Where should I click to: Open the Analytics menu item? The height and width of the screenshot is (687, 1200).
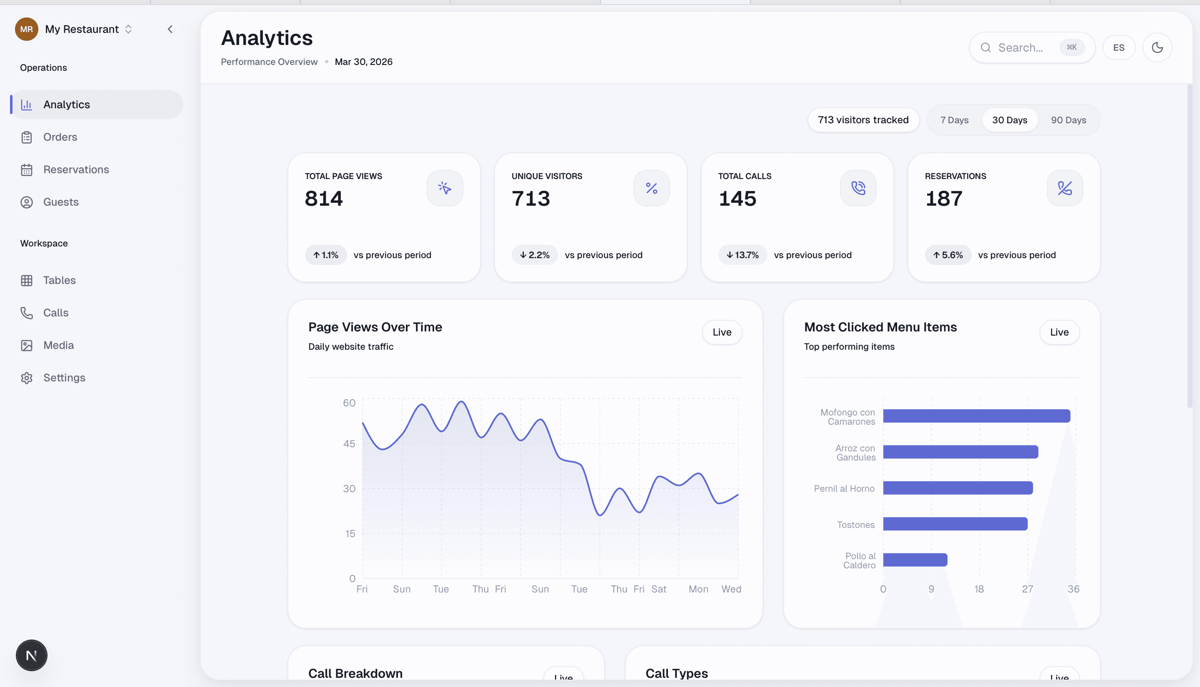(x=67, y=105)
